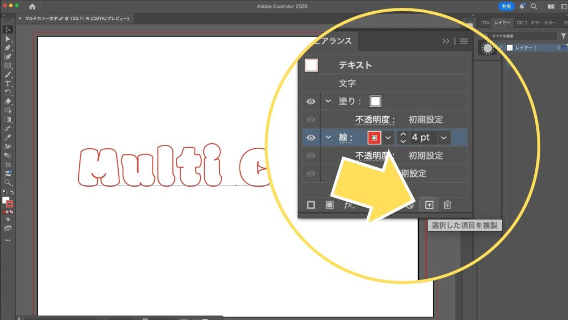Toggle visibility of the 線 stroke row

[x=311, y=138]
